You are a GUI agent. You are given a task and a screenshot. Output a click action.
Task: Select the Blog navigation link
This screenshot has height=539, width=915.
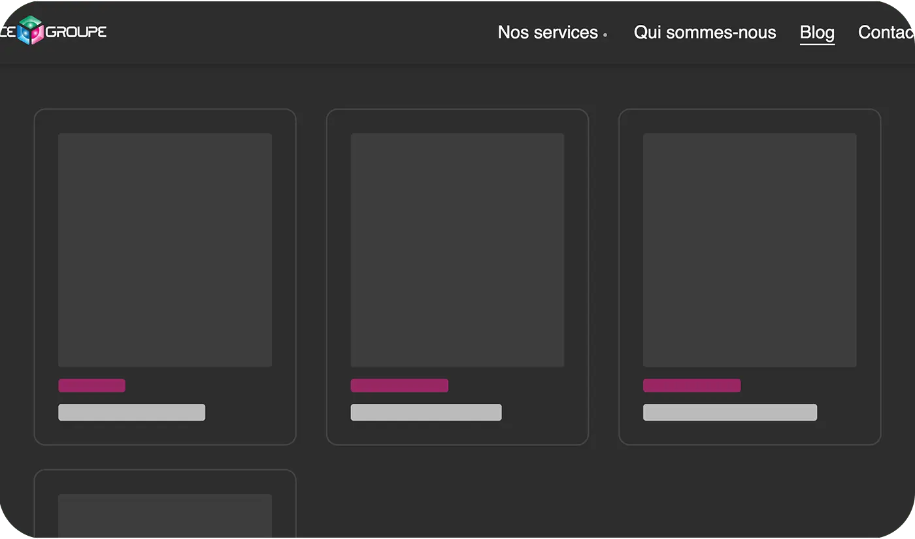[817, 33]
